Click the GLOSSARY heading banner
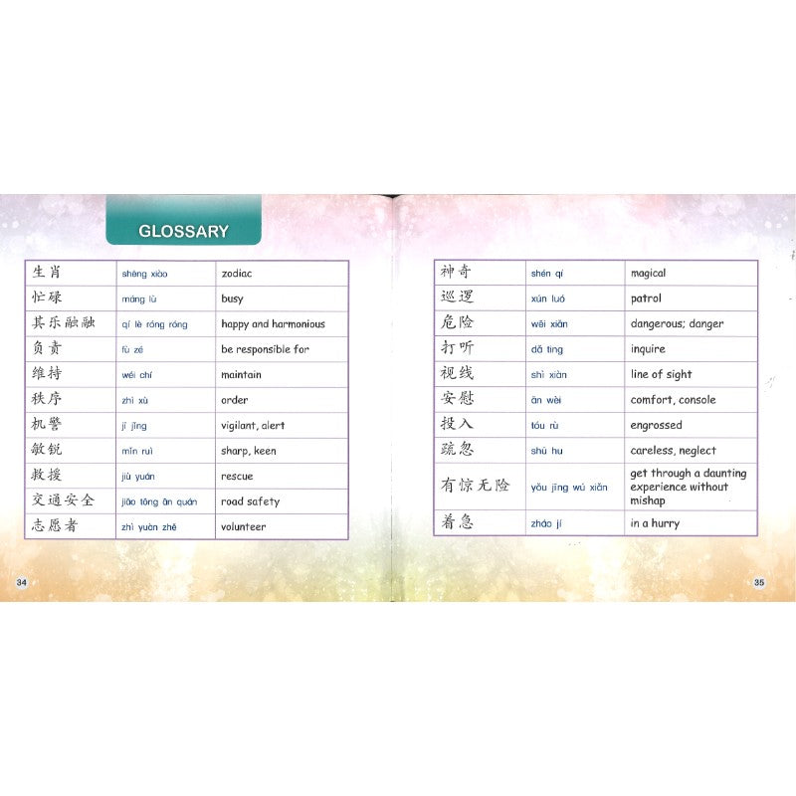796x796 pixels. point(183,231)
